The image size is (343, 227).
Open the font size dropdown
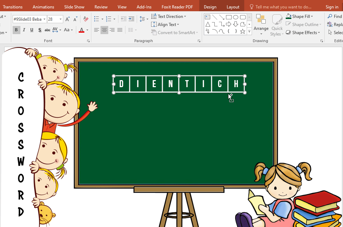click(x=60, y=19)
